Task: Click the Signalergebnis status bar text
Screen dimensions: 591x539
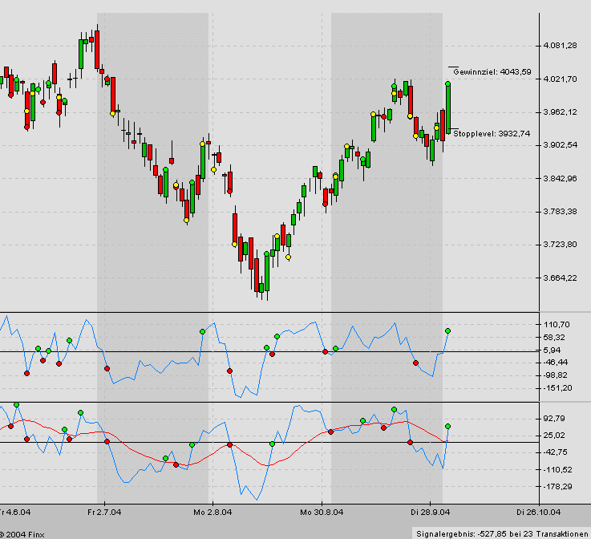Action: (502, 533)
